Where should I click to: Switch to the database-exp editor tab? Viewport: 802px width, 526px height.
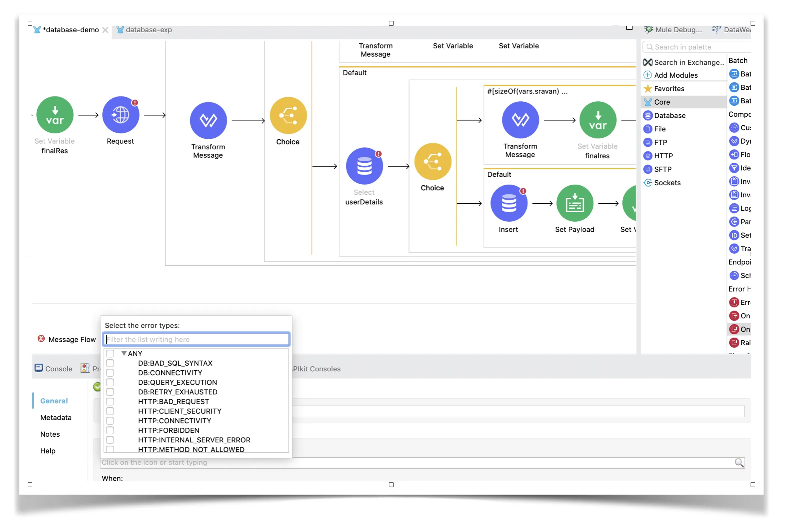pyautogui.click(x=144, y=30)
